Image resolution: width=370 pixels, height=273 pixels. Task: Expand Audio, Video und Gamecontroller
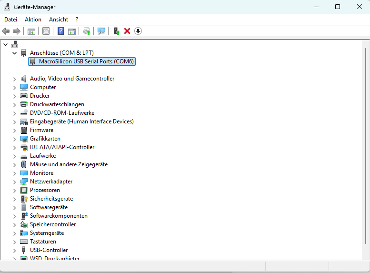click(x=14, y=79)
